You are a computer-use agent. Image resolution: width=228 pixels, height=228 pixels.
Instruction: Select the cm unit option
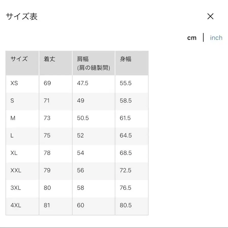click(x=192, y=37)
